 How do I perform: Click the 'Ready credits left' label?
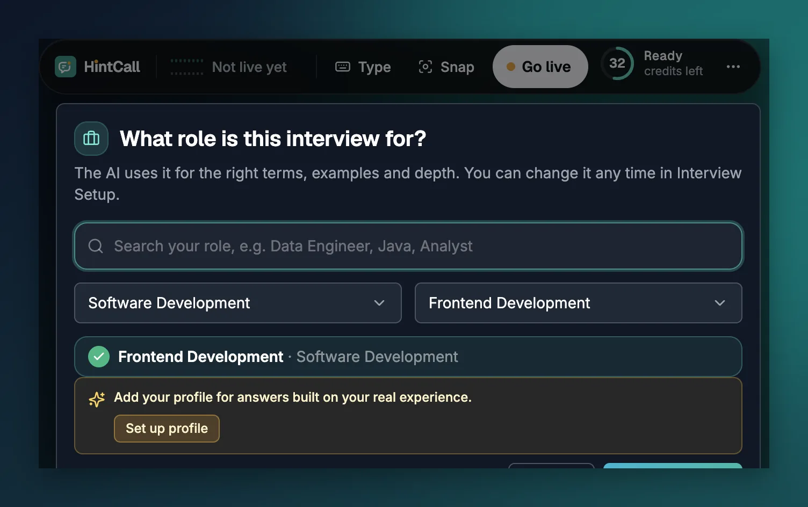coord(673,63)
